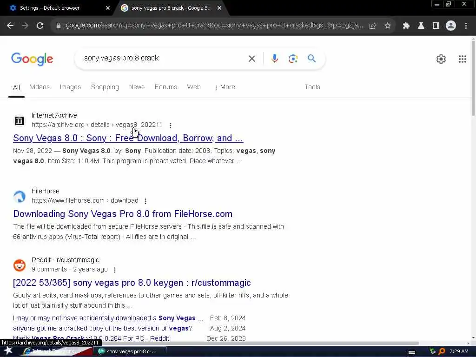476x357 pixels.
Task: Open the Chrome three-dot menu
Action: [466, 26]
